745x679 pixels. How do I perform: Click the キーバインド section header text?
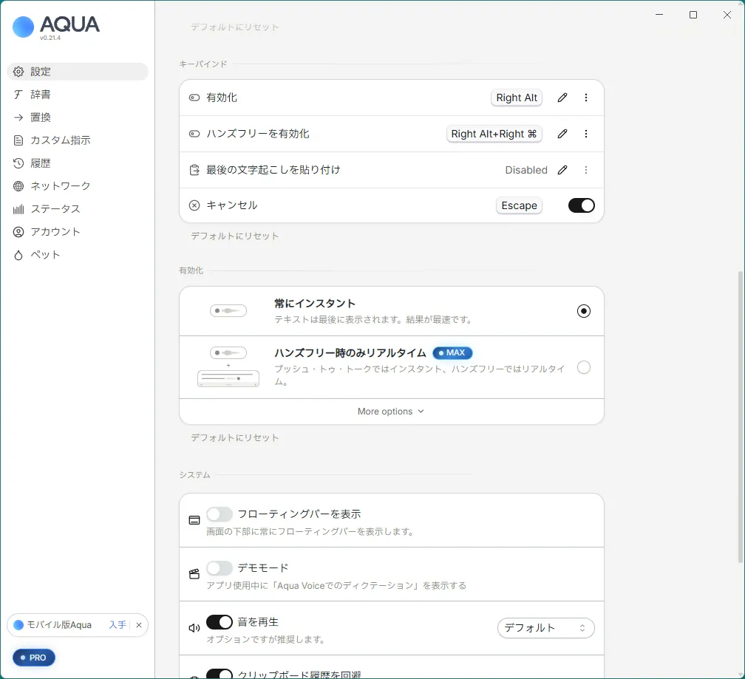tap(203, 64)
